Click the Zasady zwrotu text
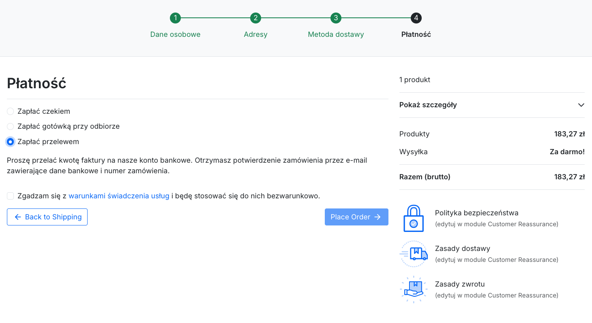Viewport: 592px width, 323px height. pos(460,284)
